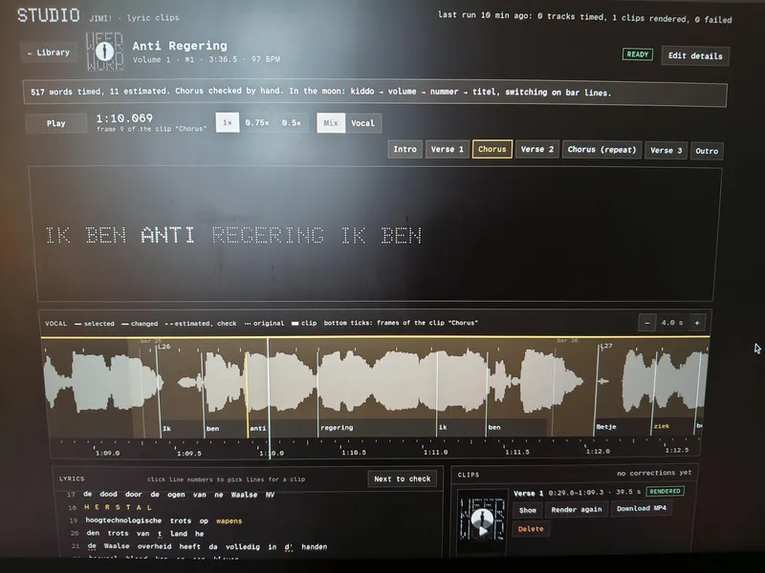The width and height of the screenshot is (765, 573).
Task: Jump to the Verse 3 section
Action: pyautogui.click(x=666, y=150)
